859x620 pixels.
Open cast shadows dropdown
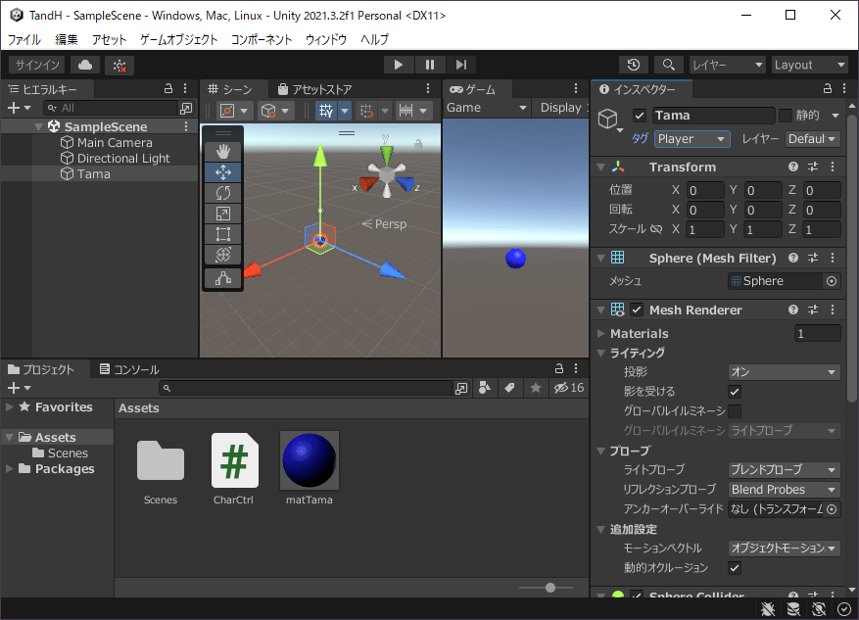(784, 372)
